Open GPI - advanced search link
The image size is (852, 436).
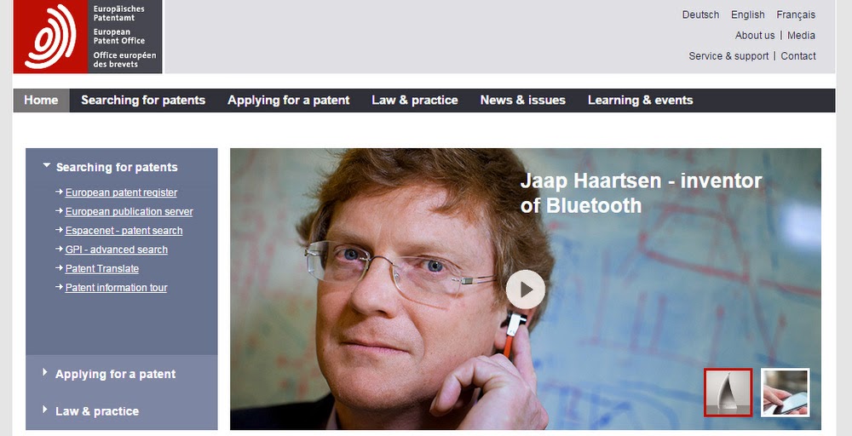pyautogui.click(x=116, y=250)
